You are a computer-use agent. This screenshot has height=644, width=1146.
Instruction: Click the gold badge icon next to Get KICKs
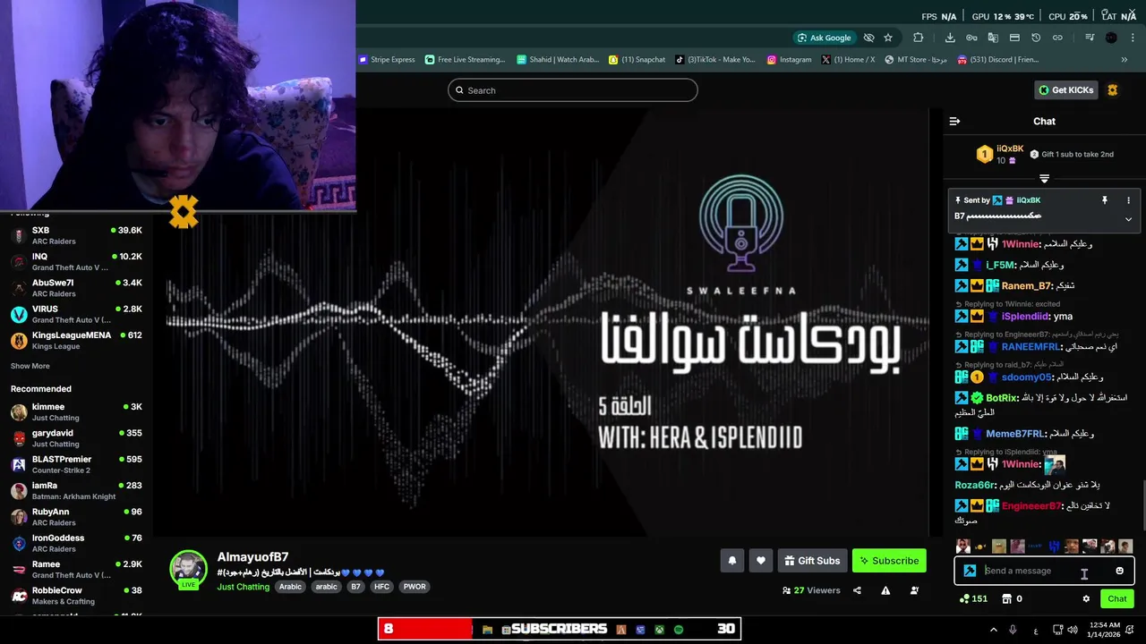[1113, 89]
